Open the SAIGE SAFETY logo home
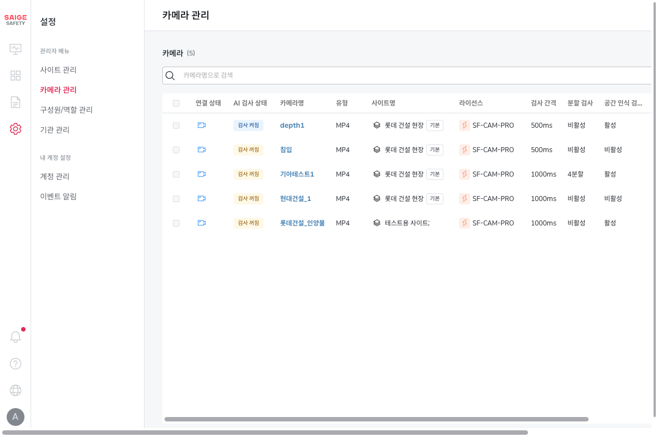 tap(16, 20)
